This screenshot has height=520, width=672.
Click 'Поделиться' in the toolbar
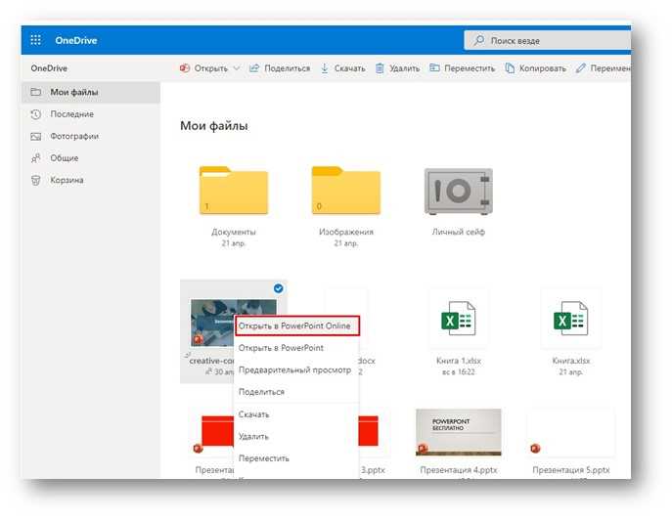287,68
